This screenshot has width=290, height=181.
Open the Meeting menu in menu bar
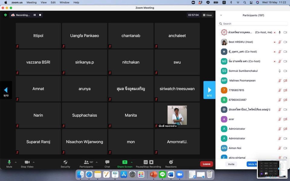tap(31, 2)
